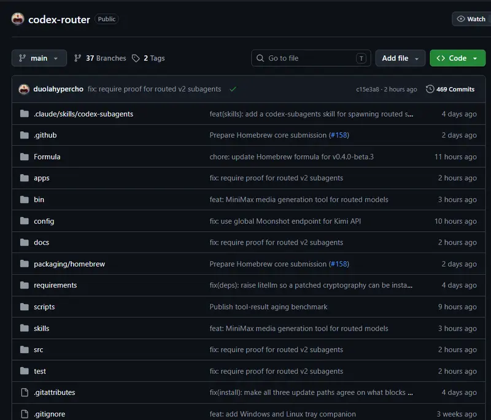
Task: Click the codex-router repository title
Action: 59,20
